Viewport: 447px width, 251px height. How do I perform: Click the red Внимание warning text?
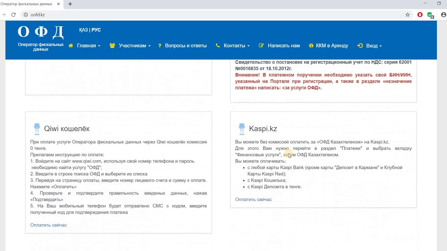(x=323, y=81)
